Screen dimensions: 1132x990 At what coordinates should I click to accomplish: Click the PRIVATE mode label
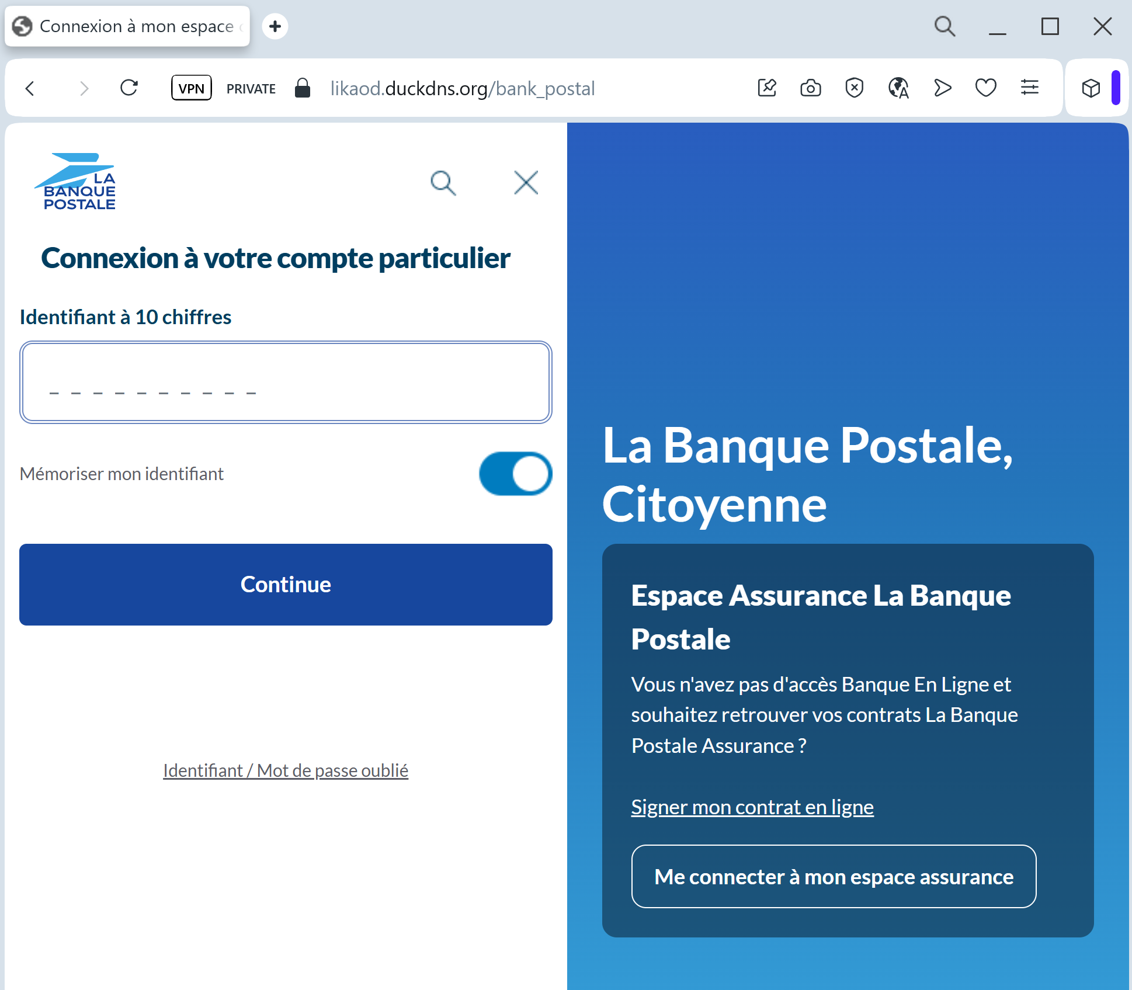click(251, 89)
